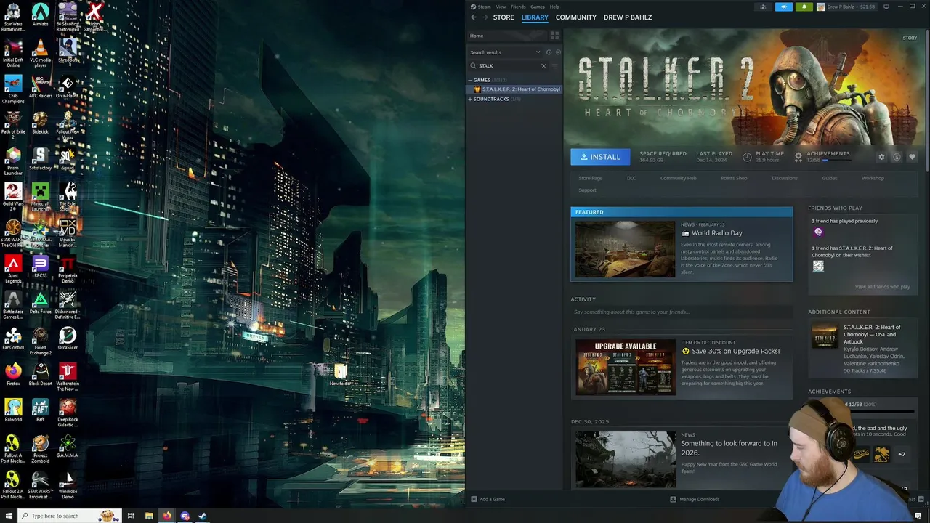Click the blue INSTALL button
The image size is (930, 523).
(600, 157)
